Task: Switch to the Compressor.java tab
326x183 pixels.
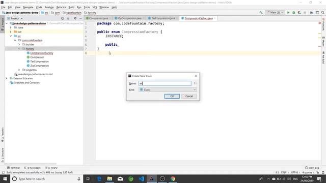Action: point(98,18)
